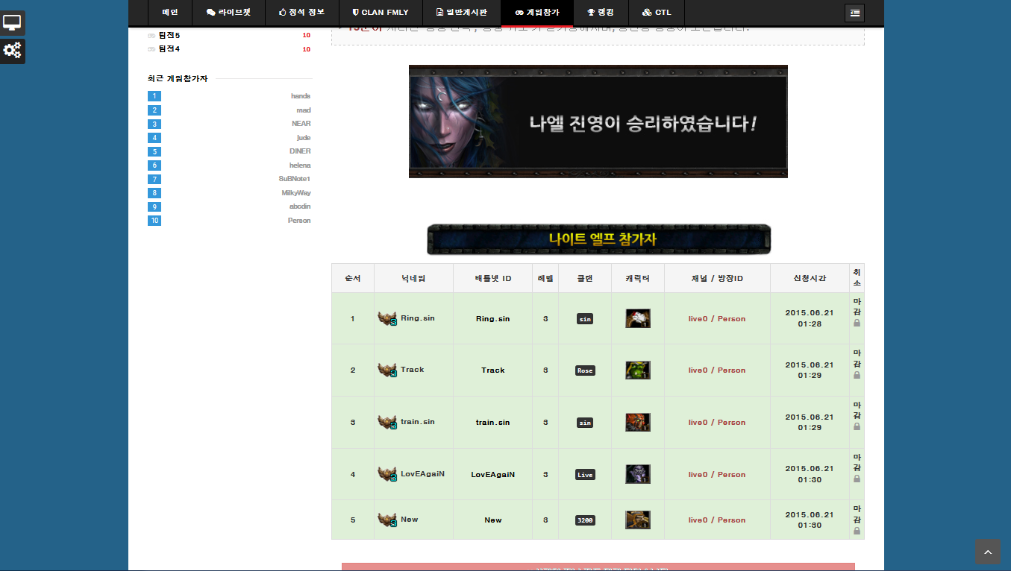Image resolution: width=1011 pixels, height=571 pixels.
Task: Click the rank badge icon beside Ring.sin
Action: [387, 318]
